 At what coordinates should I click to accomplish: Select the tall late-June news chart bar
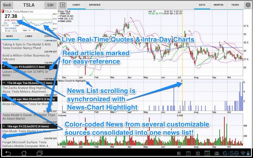coord(174,98)
